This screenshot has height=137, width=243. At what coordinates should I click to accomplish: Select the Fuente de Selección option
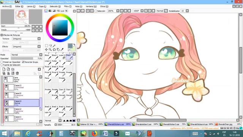pyautogui.click(x=2, y=65)
